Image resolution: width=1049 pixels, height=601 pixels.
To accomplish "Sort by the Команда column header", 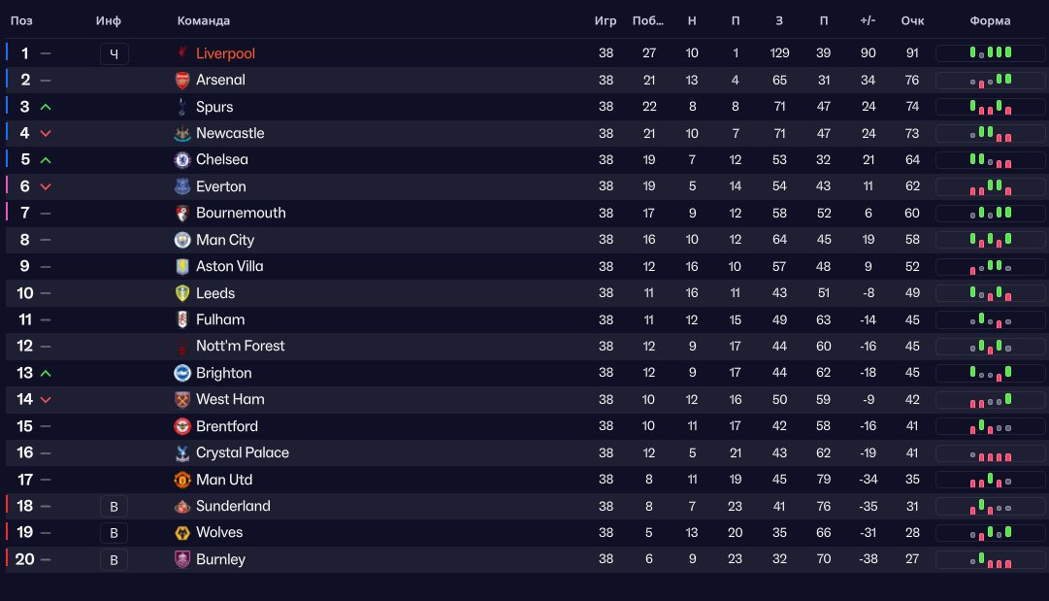I will 204,20.
